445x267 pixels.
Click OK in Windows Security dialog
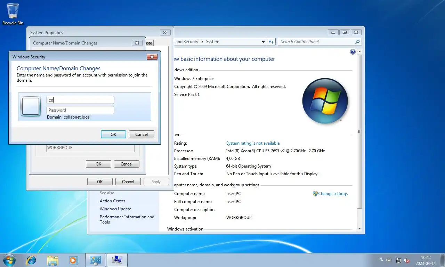(x=113, y=135)
